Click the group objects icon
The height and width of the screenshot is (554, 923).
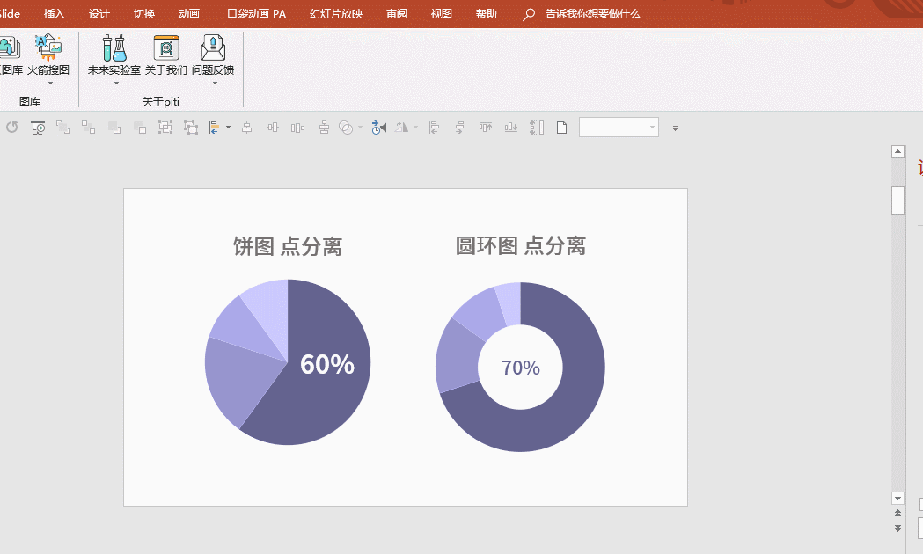click(165, 127)
